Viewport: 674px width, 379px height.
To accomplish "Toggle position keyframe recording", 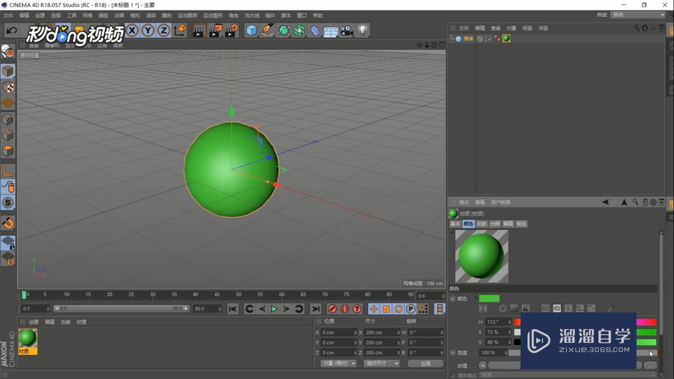I will point(374,309).
